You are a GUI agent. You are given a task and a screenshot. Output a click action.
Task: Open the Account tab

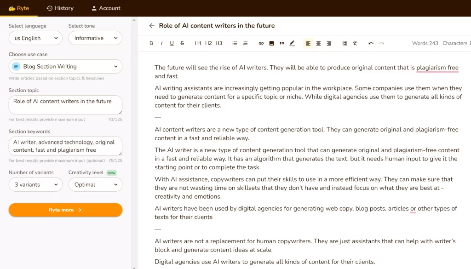click(106, 8)
